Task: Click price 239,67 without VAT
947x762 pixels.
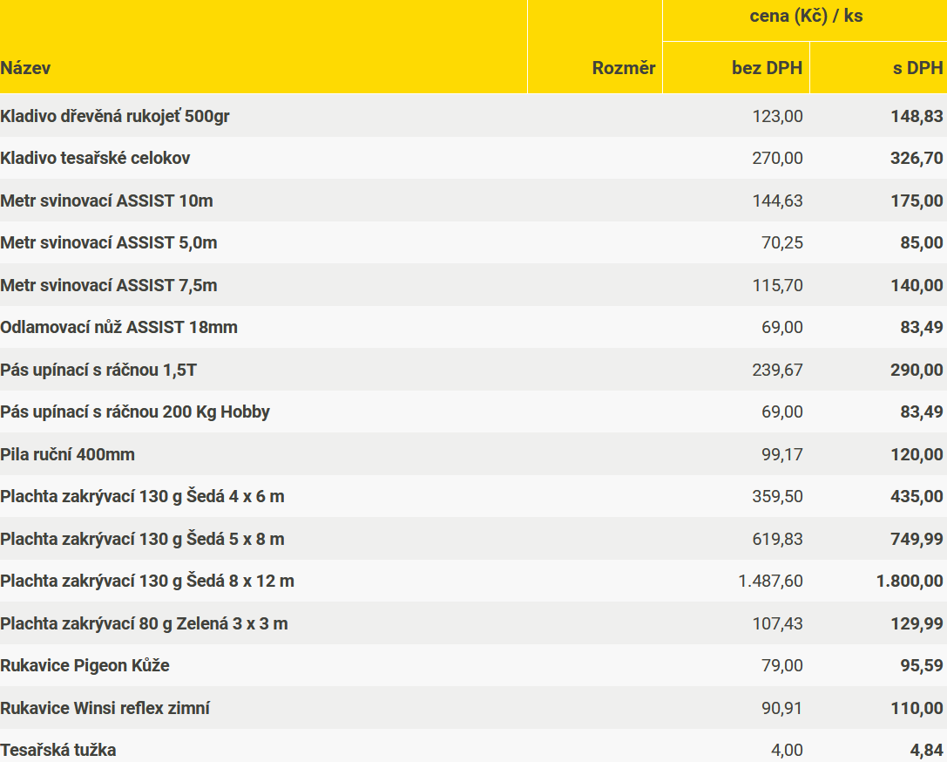Action: (x=777, y=370)
